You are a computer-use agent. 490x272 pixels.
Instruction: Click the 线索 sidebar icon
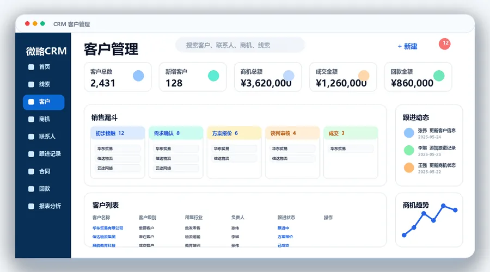tap(31, 84)
